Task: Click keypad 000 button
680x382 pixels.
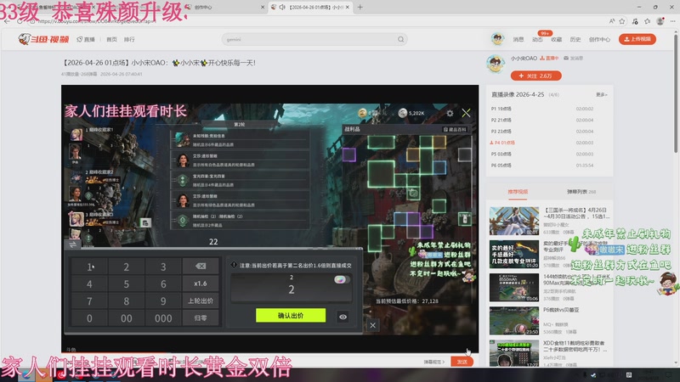Action: 163,317
